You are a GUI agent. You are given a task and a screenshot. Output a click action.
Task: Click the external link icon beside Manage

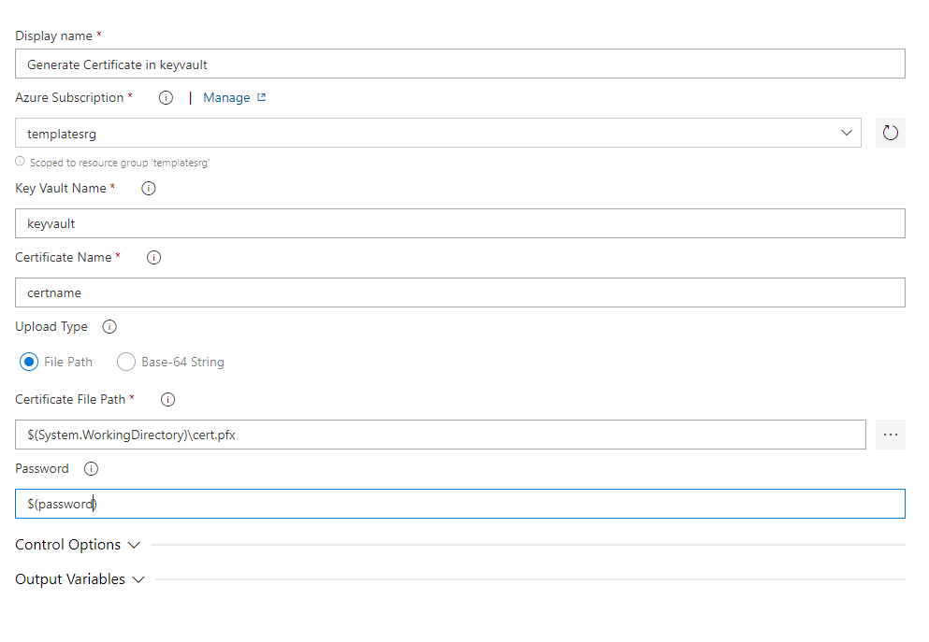[261, 97]
